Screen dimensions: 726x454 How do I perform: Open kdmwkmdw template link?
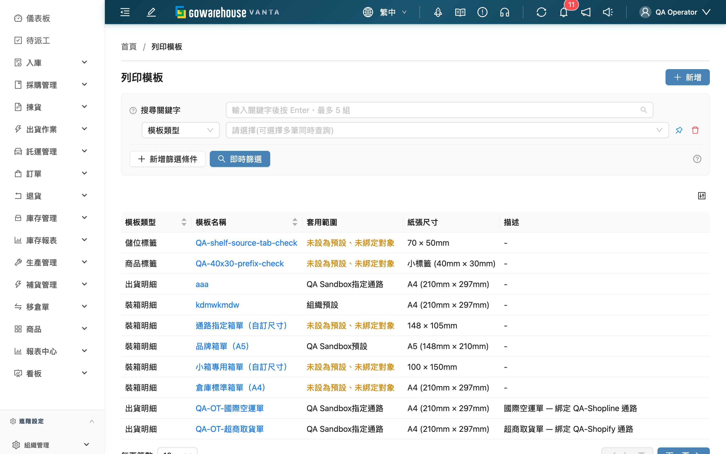click(217, 305)
